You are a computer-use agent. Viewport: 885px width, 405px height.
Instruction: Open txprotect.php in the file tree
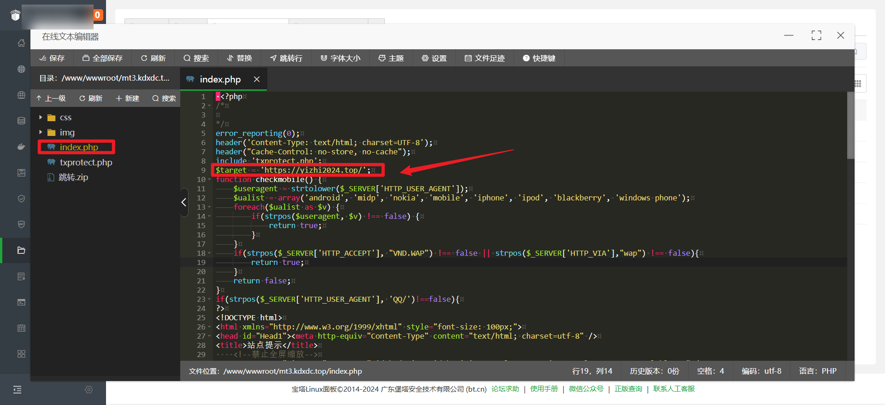pyautogui.click(x=86, y=162)
